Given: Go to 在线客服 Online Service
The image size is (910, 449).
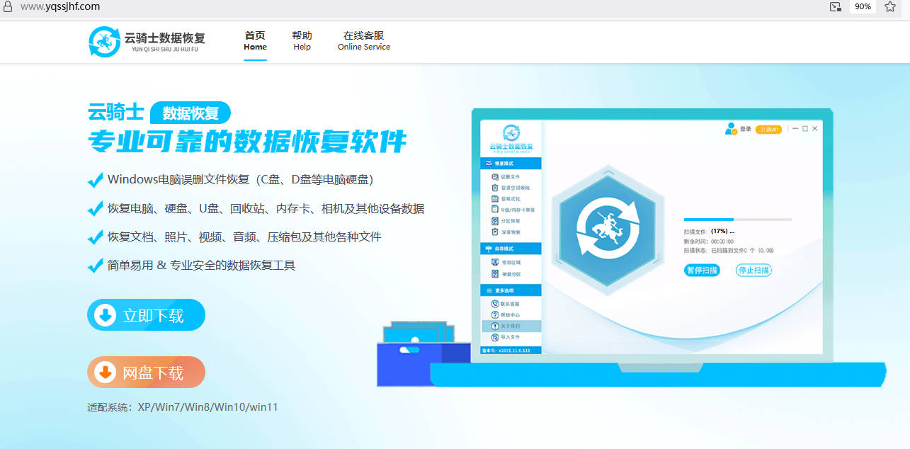Looking at the screenshot, I should click(363, 41).
